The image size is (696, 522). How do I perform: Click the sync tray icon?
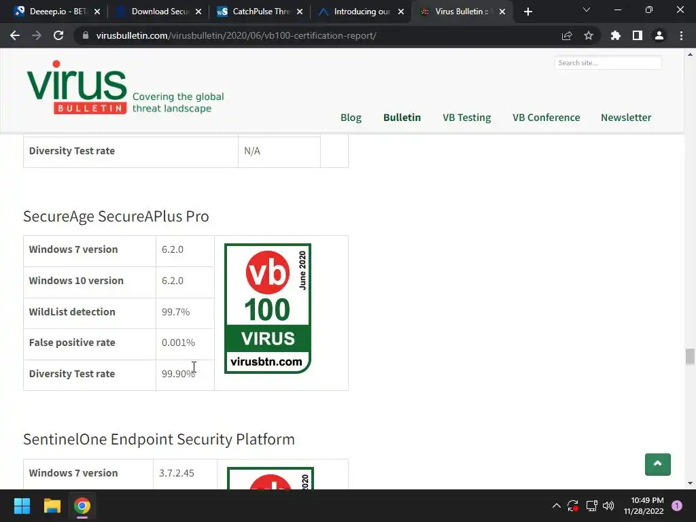click(x=573, y=506)
